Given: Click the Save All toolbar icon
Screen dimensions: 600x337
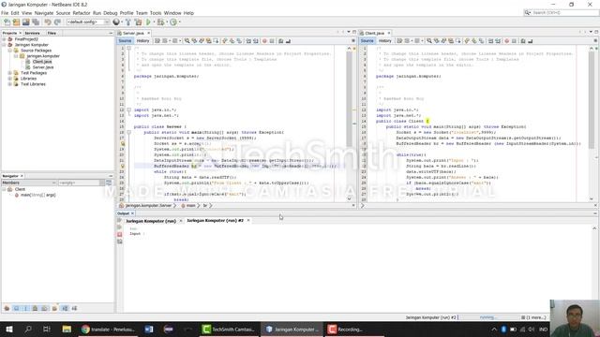Looking at the screenshot, I should 36,22.
